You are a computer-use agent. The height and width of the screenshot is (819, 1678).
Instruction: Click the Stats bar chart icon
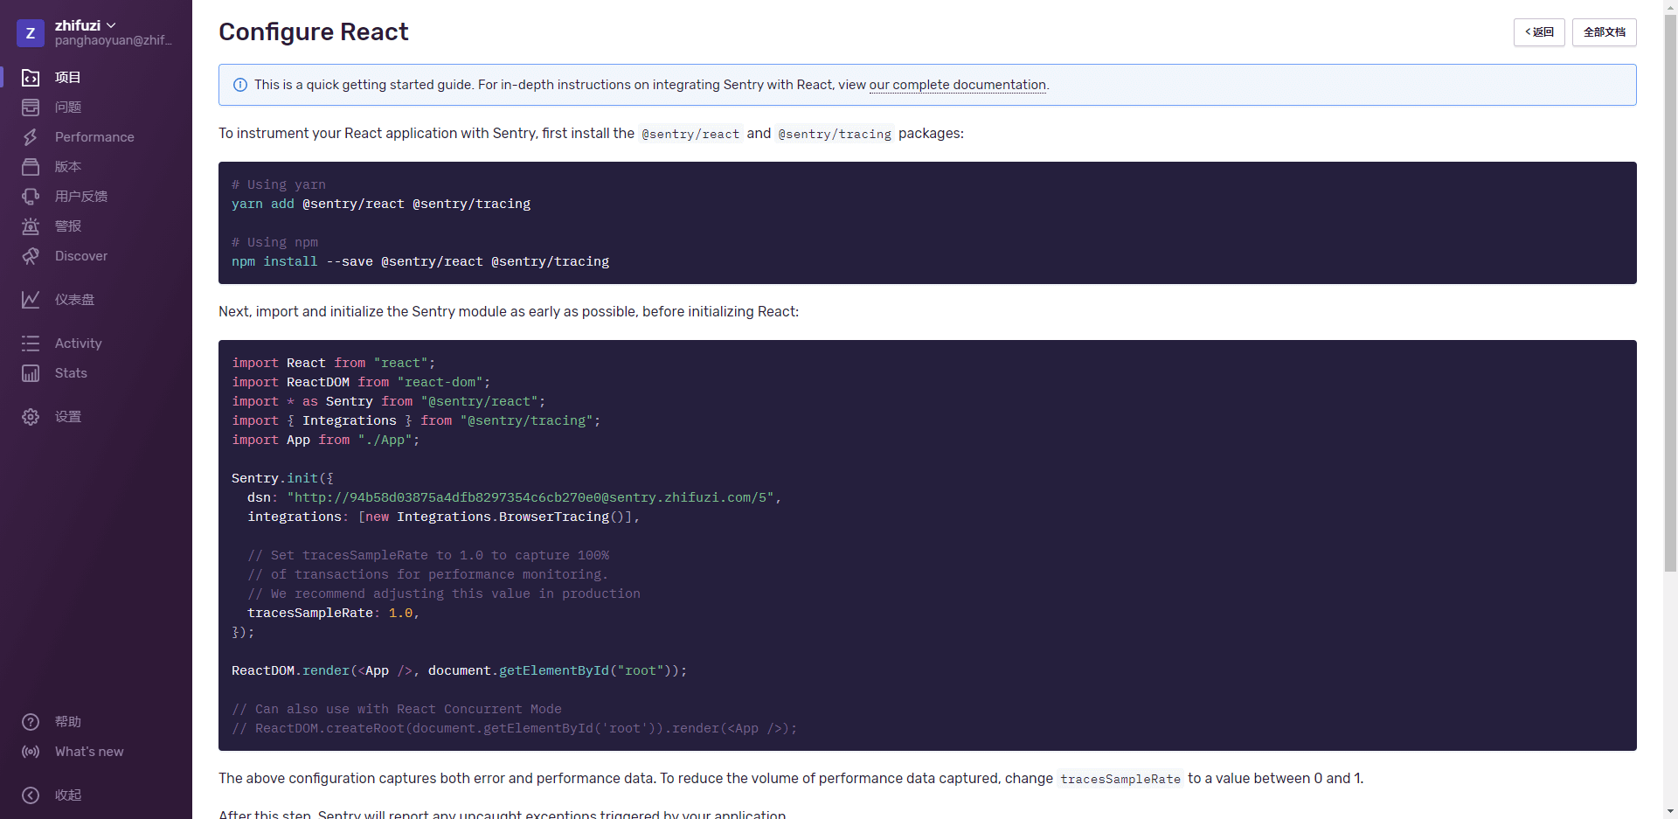[x=31, y=373]
